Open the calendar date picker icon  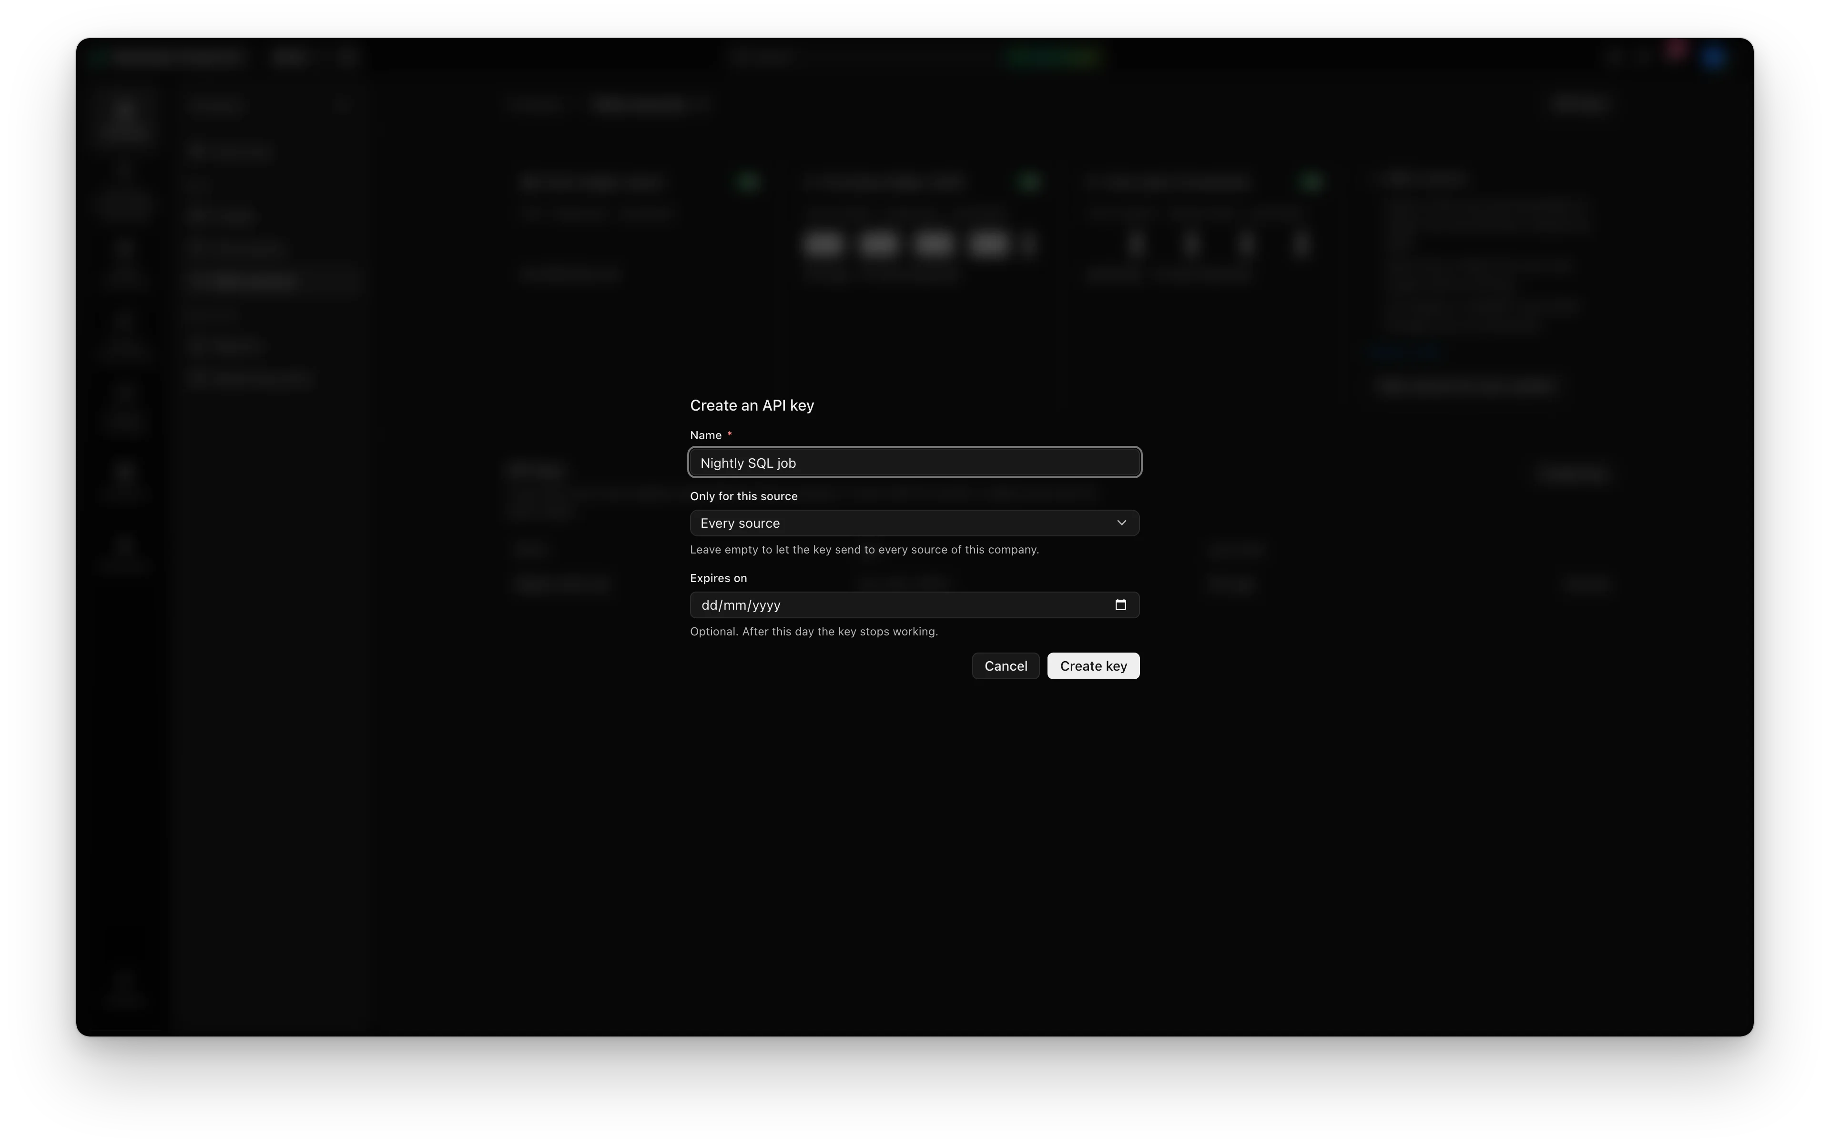tap(1120, 605)
